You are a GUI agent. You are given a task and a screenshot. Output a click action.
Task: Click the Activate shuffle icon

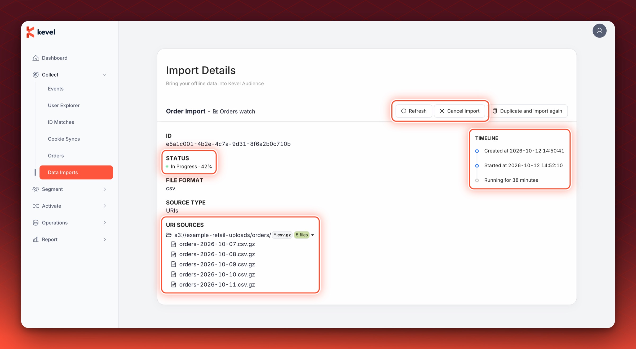(36, 206)
